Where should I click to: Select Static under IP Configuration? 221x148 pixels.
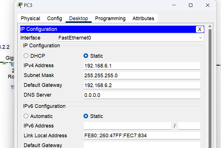click(86, 56)
